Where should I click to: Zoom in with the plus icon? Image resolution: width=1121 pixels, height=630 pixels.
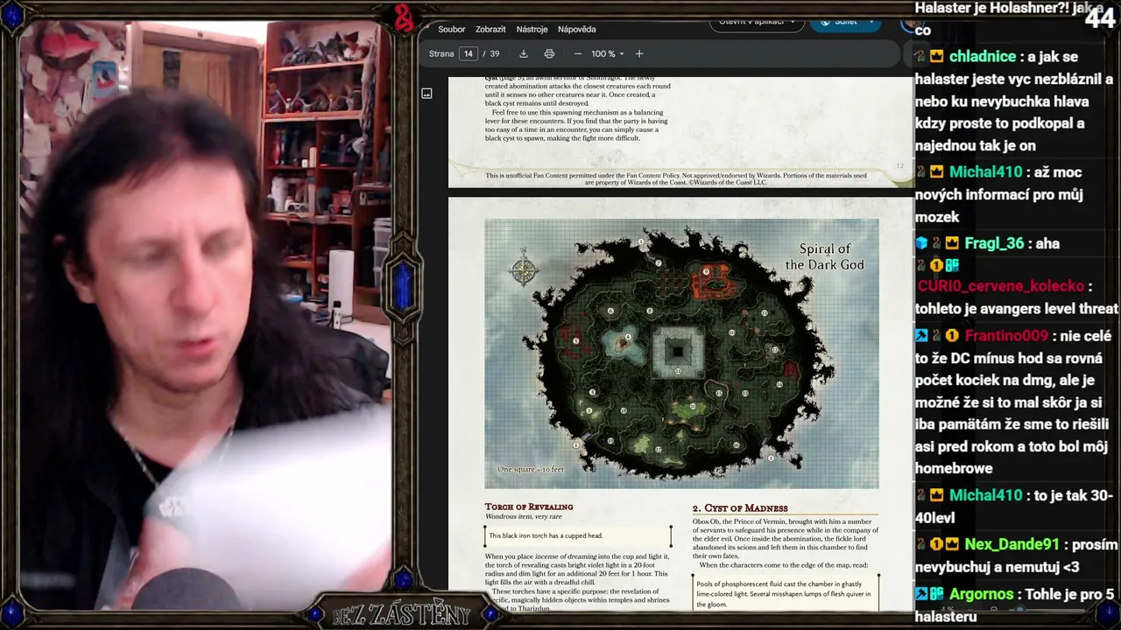(x=639, y=53)
